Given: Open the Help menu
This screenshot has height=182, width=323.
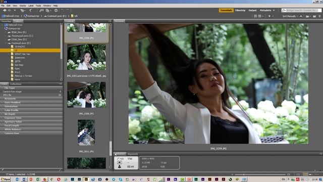Looking at the screenshot, I should 56,6.
